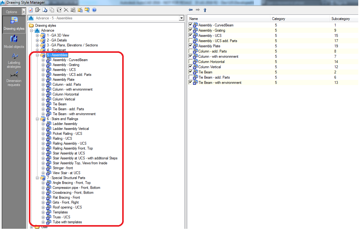Screen dimensions: 361x238
Task: Select Picket Railing - UCS in tree
Action: coord(68,134)
